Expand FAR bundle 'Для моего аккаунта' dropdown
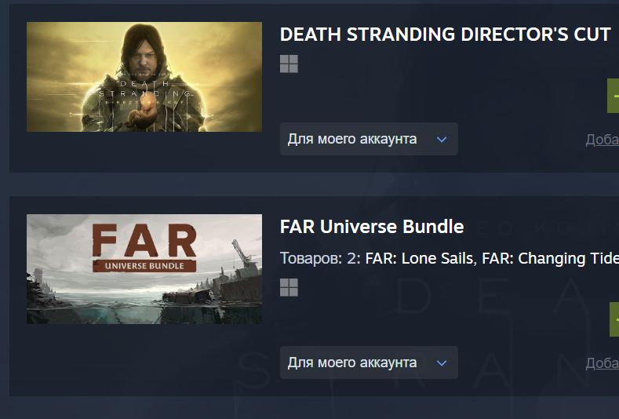The image size is (619, 419). click(x=369, y=363)
